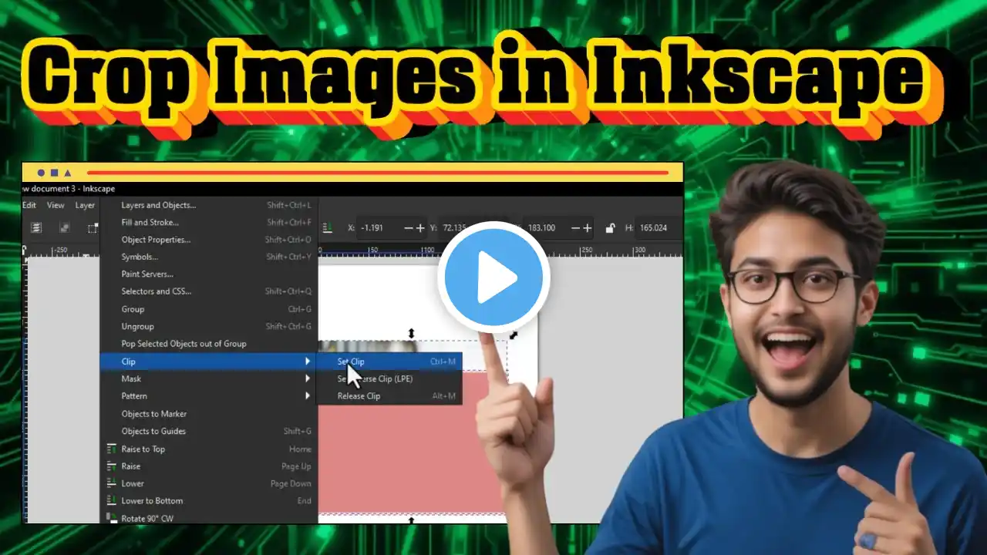This screenshot has height=555, width=987.
Task: Increase the X value with the plus button
Action: tap(420, 228)
